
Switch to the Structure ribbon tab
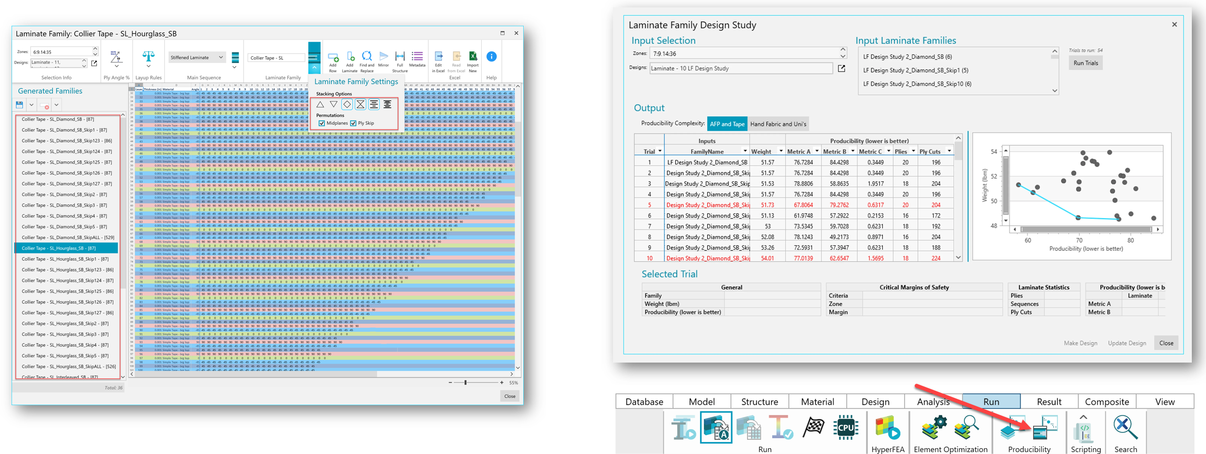[760, 401]
